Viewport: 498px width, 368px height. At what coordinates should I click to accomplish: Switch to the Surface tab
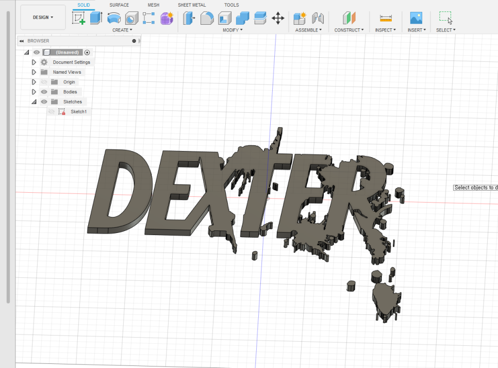[x=119, y=5]
